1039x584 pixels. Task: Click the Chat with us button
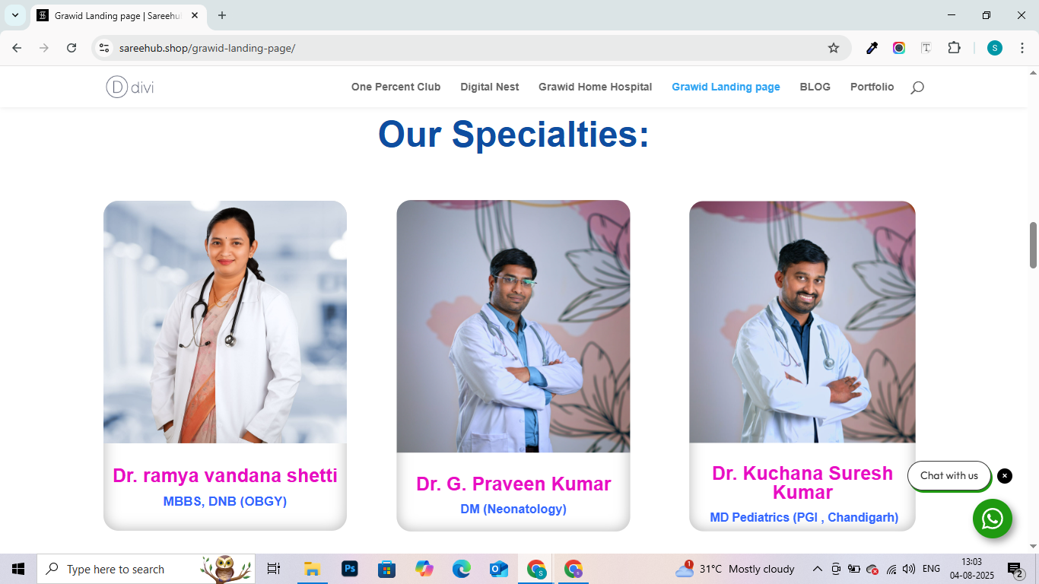click(949, 476)
